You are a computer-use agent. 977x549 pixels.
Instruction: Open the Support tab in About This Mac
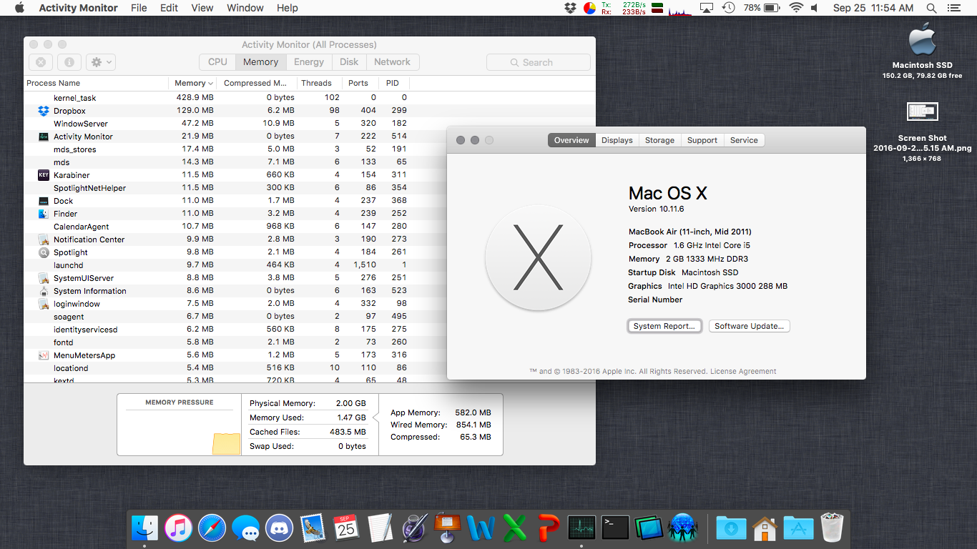(702, 140)
